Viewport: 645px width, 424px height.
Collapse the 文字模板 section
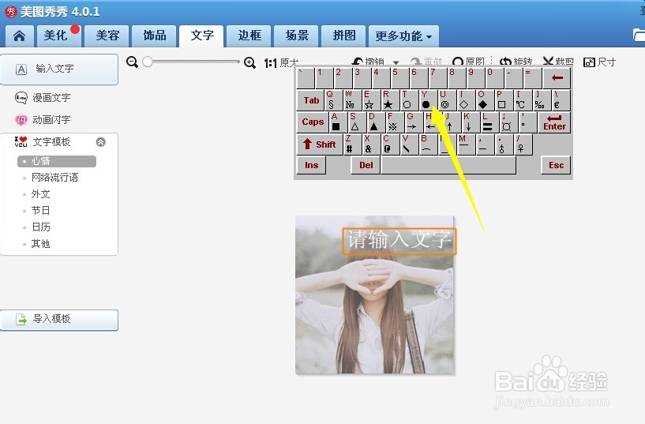tap(101, 142)
